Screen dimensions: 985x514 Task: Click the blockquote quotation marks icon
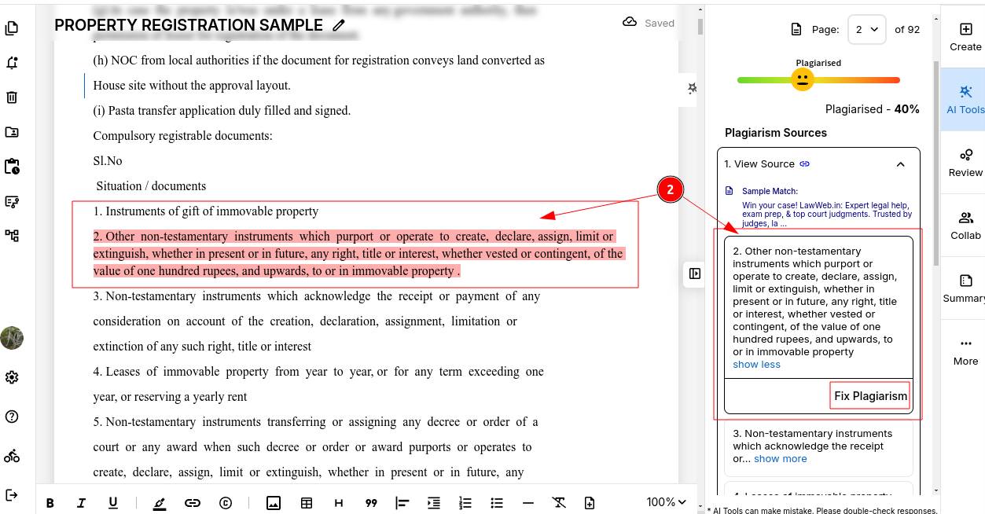click(x=371, y=503)
